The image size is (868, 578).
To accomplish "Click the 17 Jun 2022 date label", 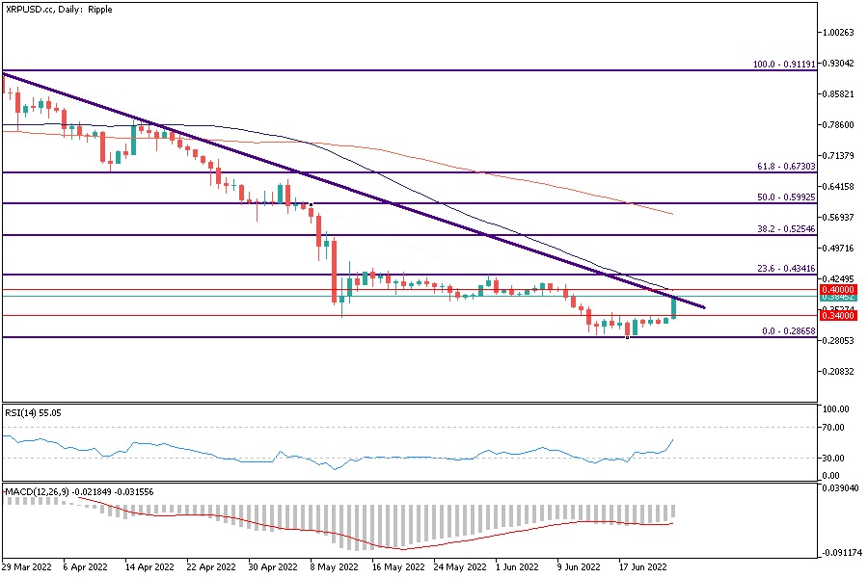I will (638, 568).
